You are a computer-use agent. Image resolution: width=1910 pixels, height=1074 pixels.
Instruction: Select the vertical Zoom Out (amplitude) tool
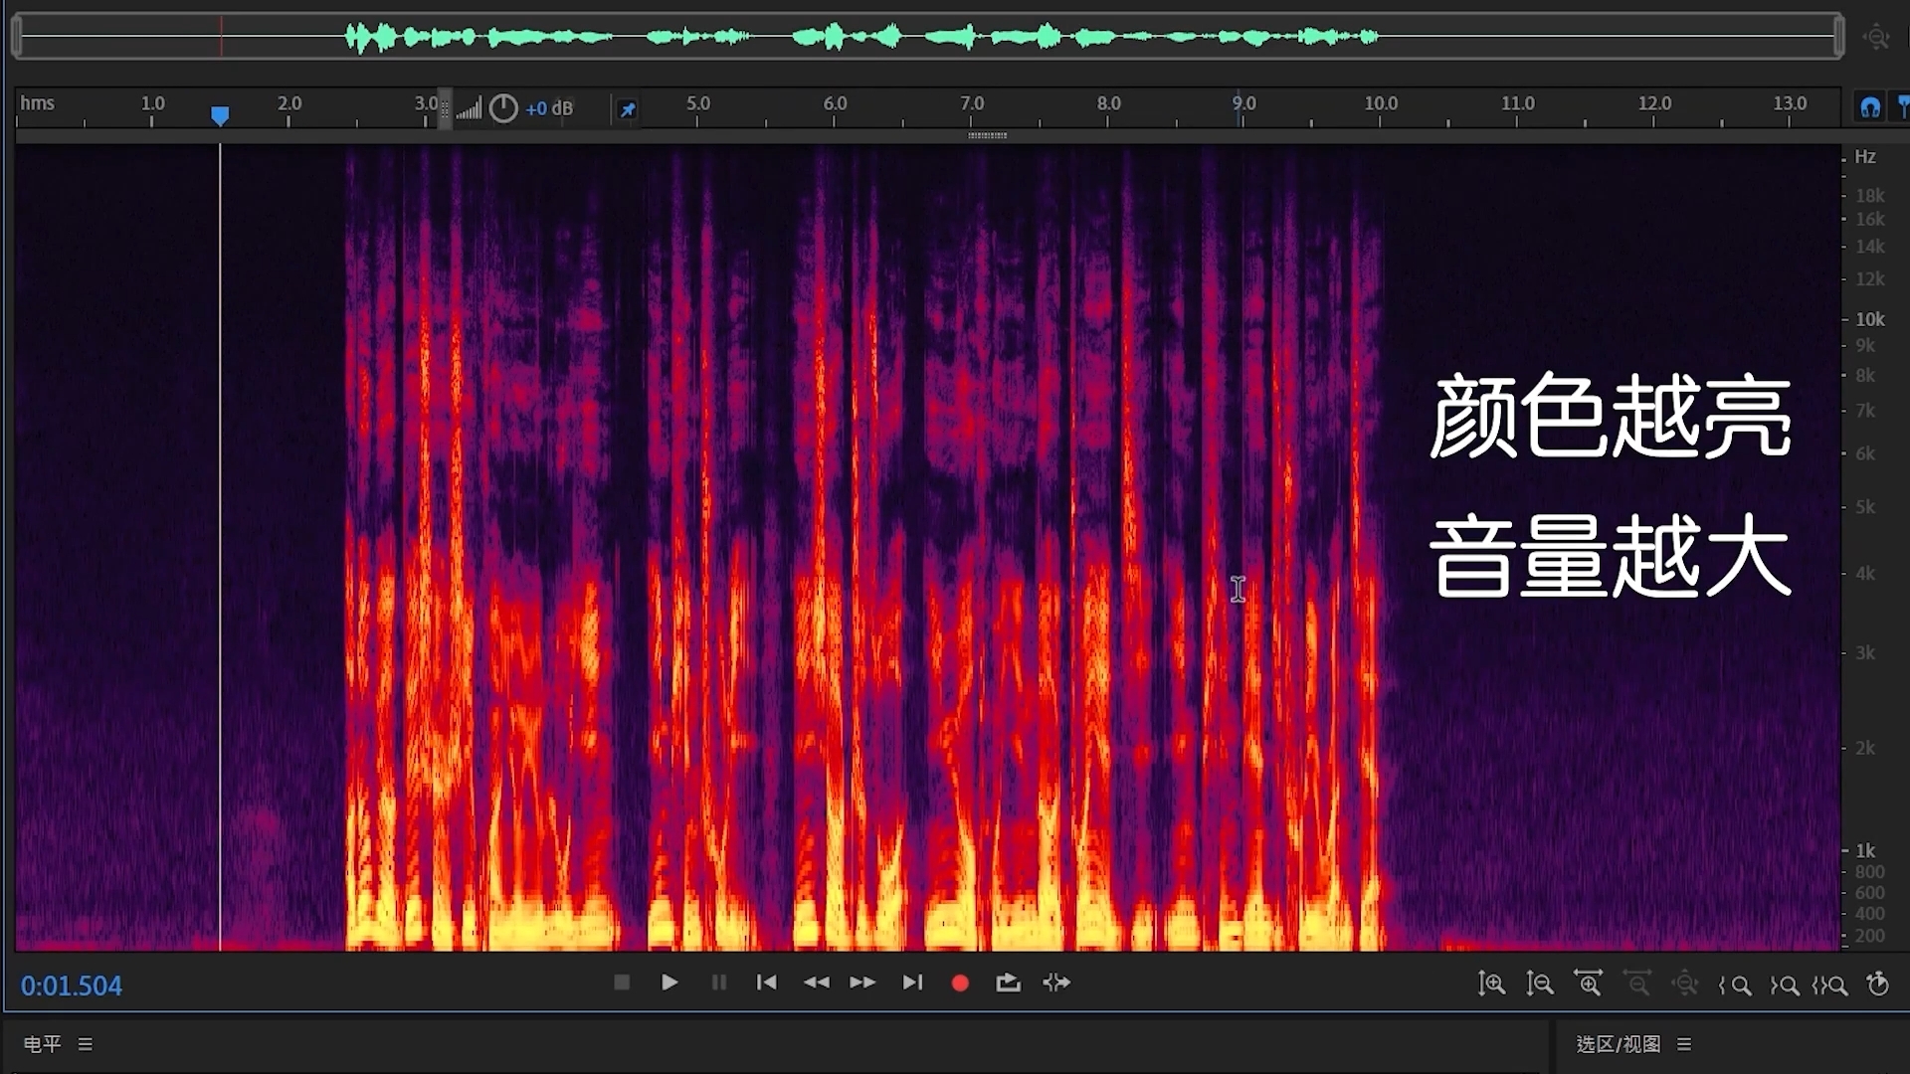coord(1539,984)
